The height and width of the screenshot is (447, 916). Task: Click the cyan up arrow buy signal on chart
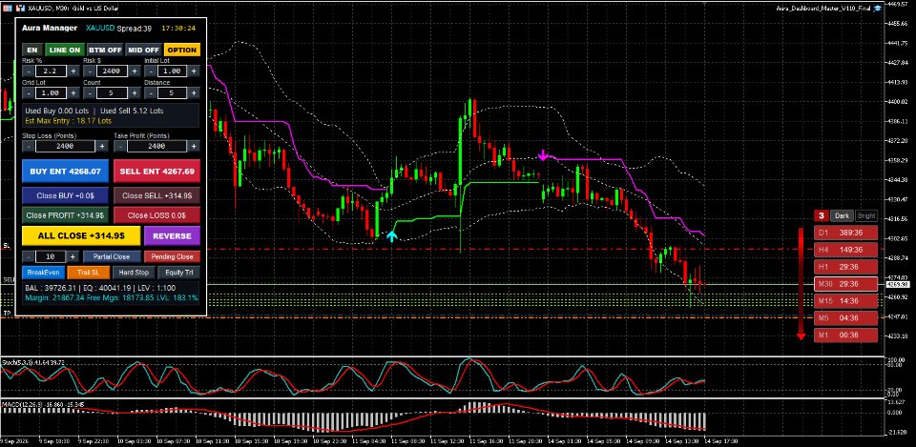(391, 235)
